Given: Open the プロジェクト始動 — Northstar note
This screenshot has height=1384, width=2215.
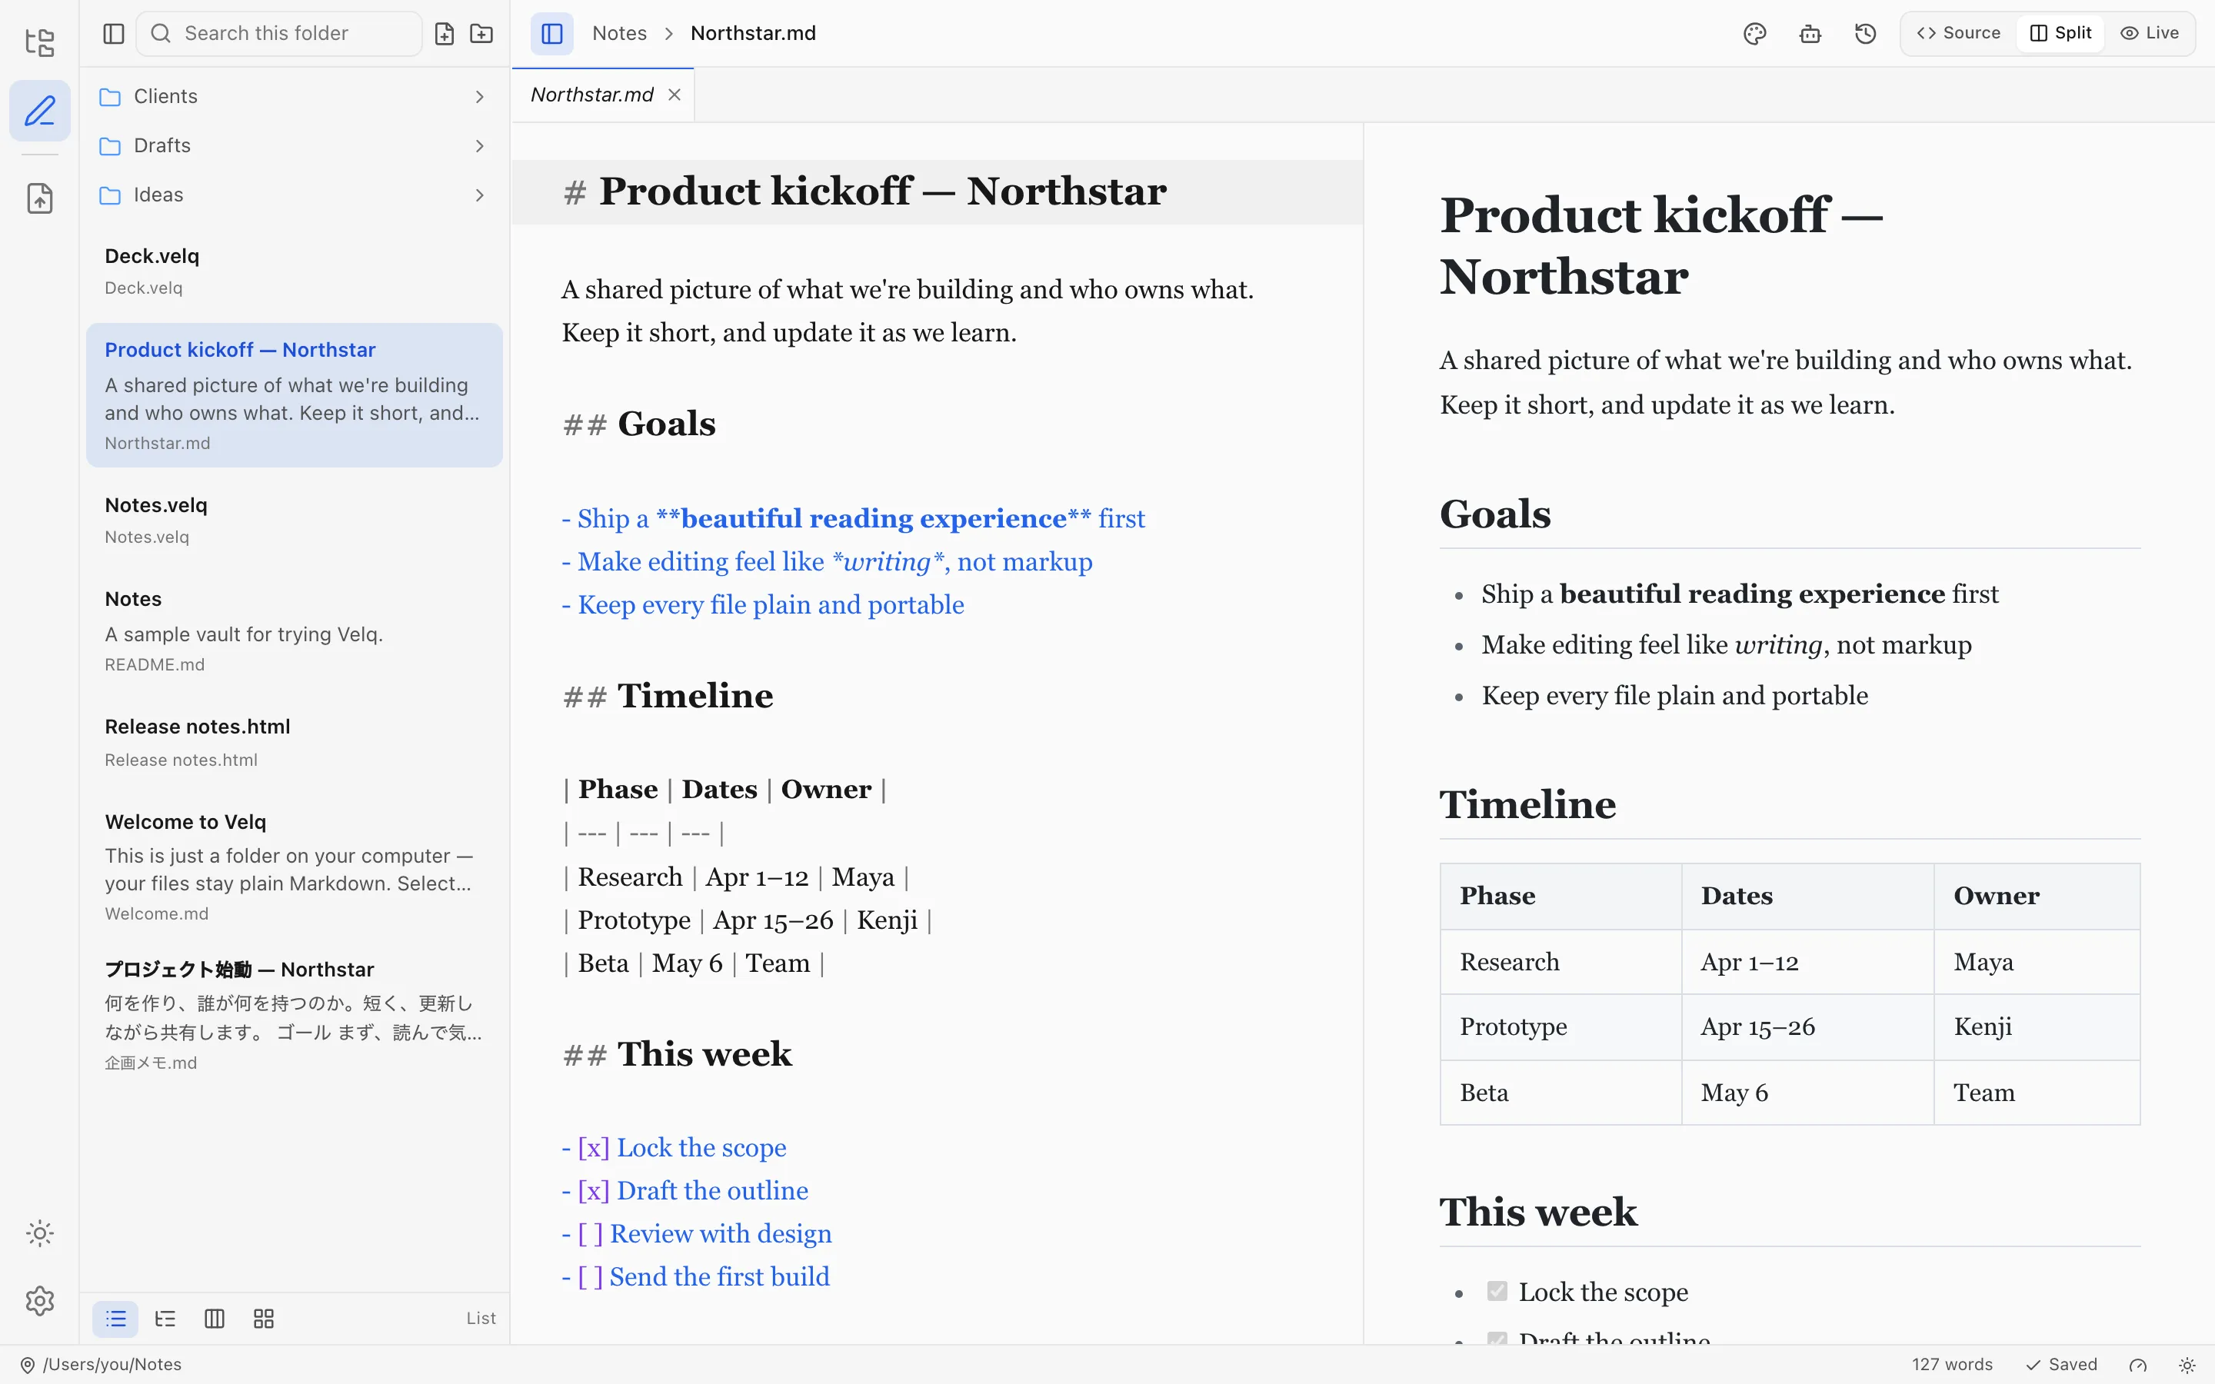Looking at the screenshot, I should (295, 1015).
